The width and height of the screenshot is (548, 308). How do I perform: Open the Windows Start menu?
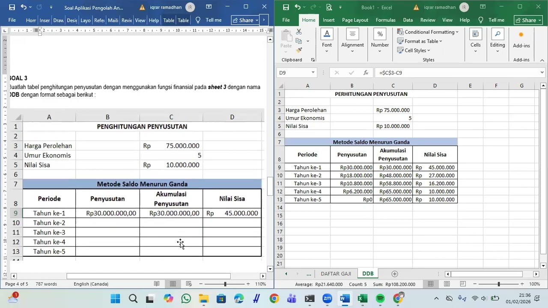point(115,299)
